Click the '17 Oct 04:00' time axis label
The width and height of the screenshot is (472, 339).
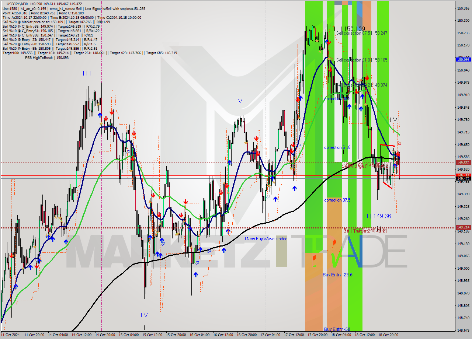coord(270,335)
